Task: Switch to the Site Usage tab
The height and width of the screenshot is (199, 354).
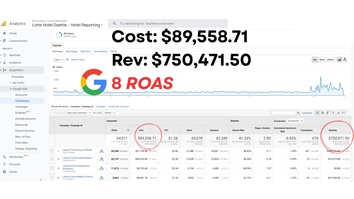Action: point(72,51)
